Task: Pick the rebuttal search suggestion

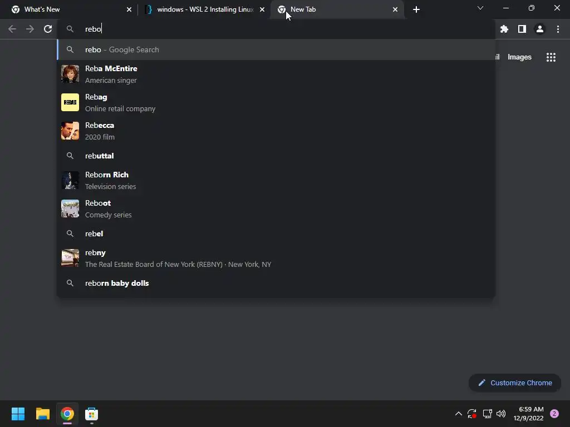Action: pyautogui.click(x=276, y=156)
